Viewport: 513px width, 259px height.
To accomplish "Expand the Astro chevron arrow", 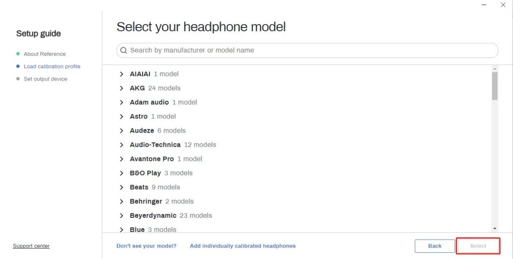I will (122, 116).
